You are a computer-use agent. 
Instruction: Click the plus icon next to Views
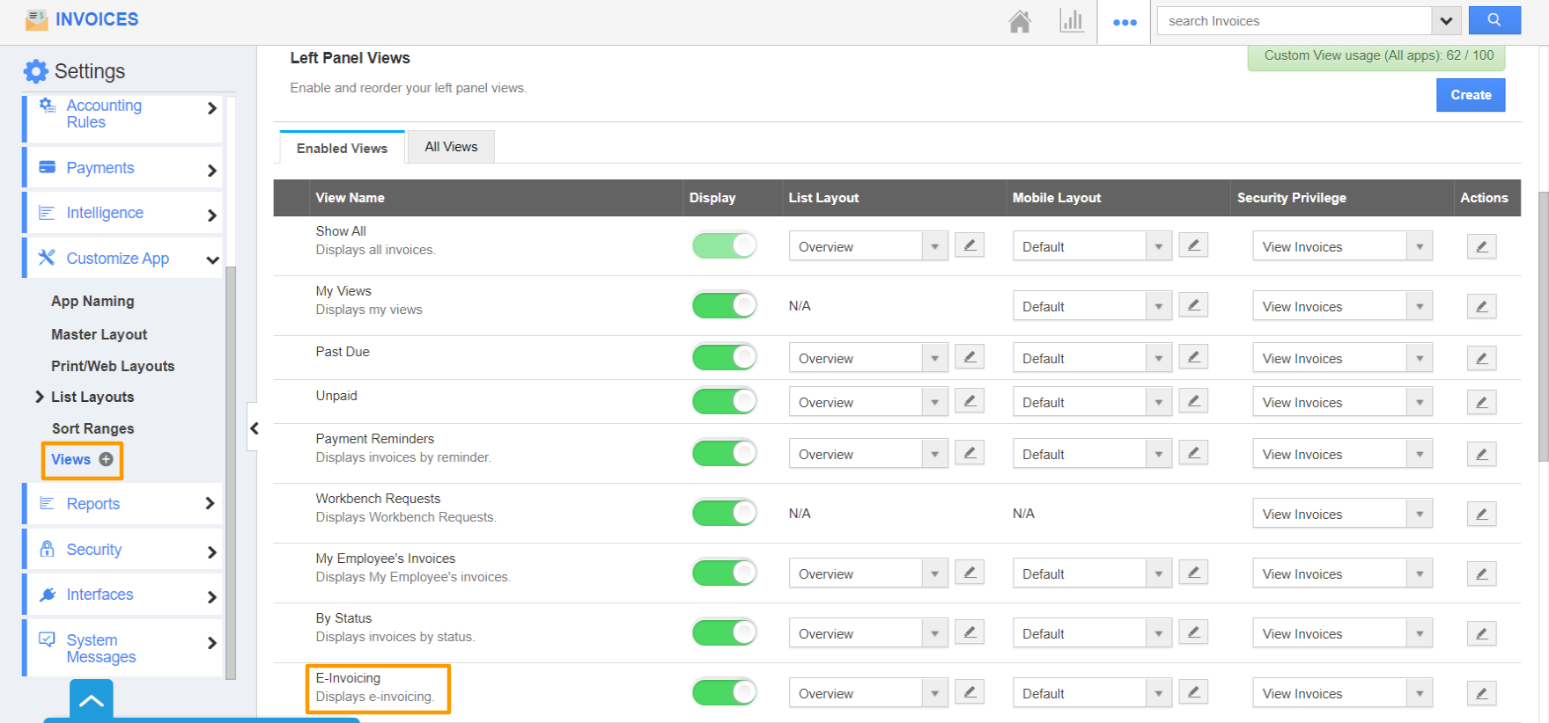pos(107,459)
